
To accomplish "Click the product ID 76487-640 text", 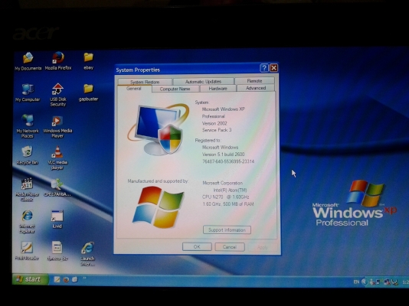I will [228, 161].
